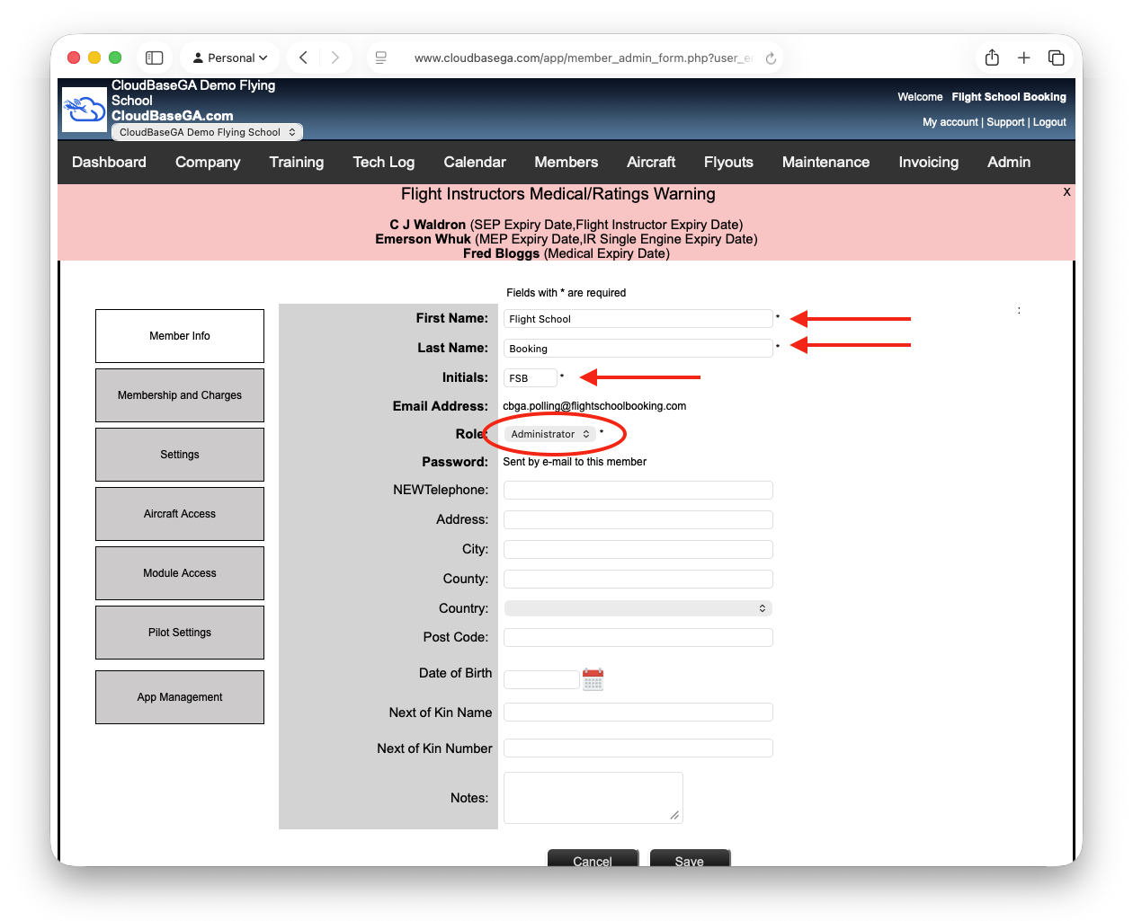Viewport: 1133px width, 921px height.
Task: Click the Initials field containing FSB
Action: click(x=531, y=378)
